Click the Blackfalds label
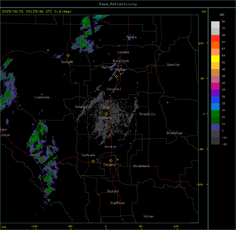 point(121,61)
